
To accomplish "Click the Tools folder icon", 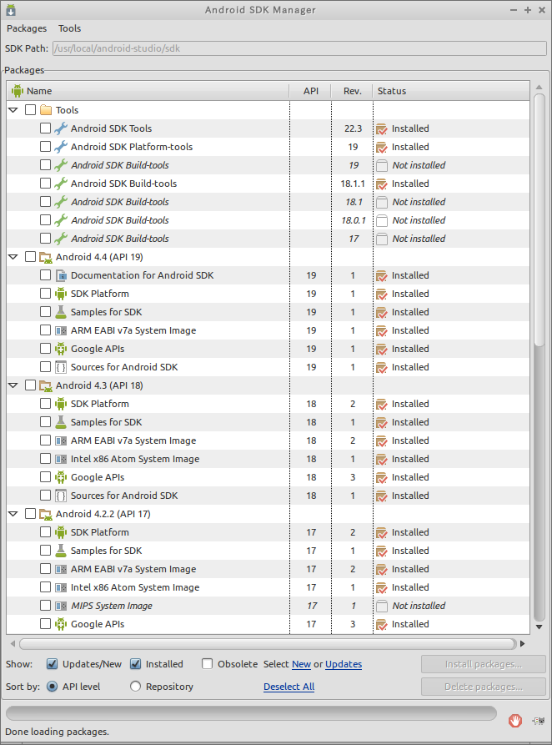I will [x=46, y=110].
